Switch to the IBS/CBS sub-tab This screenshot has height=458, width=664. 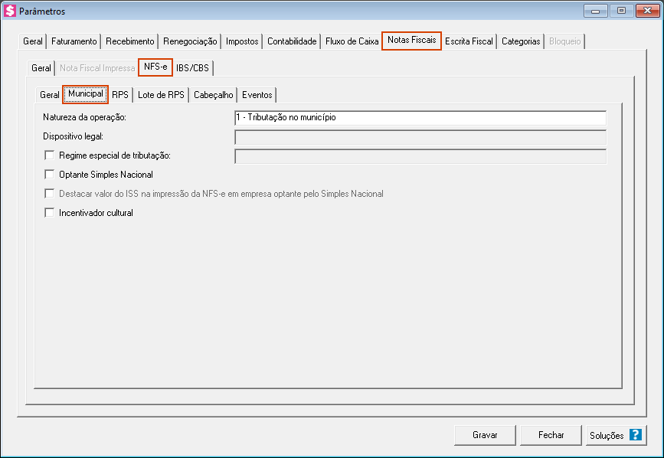pos(192,68)
